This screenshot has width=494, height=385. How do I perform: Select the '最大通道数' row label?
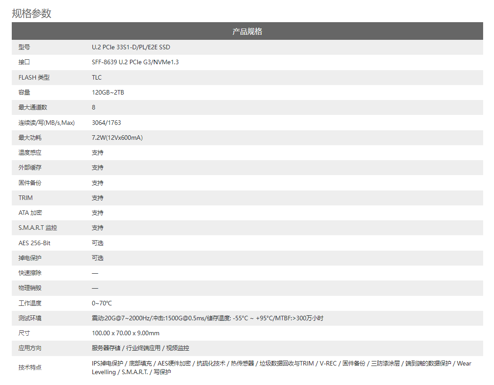(x=33, y=107)
